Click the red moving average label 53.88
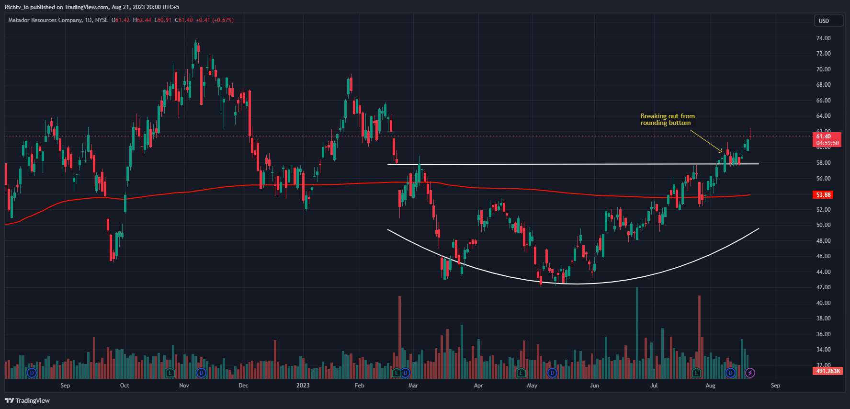 click(x=823, y=195)
